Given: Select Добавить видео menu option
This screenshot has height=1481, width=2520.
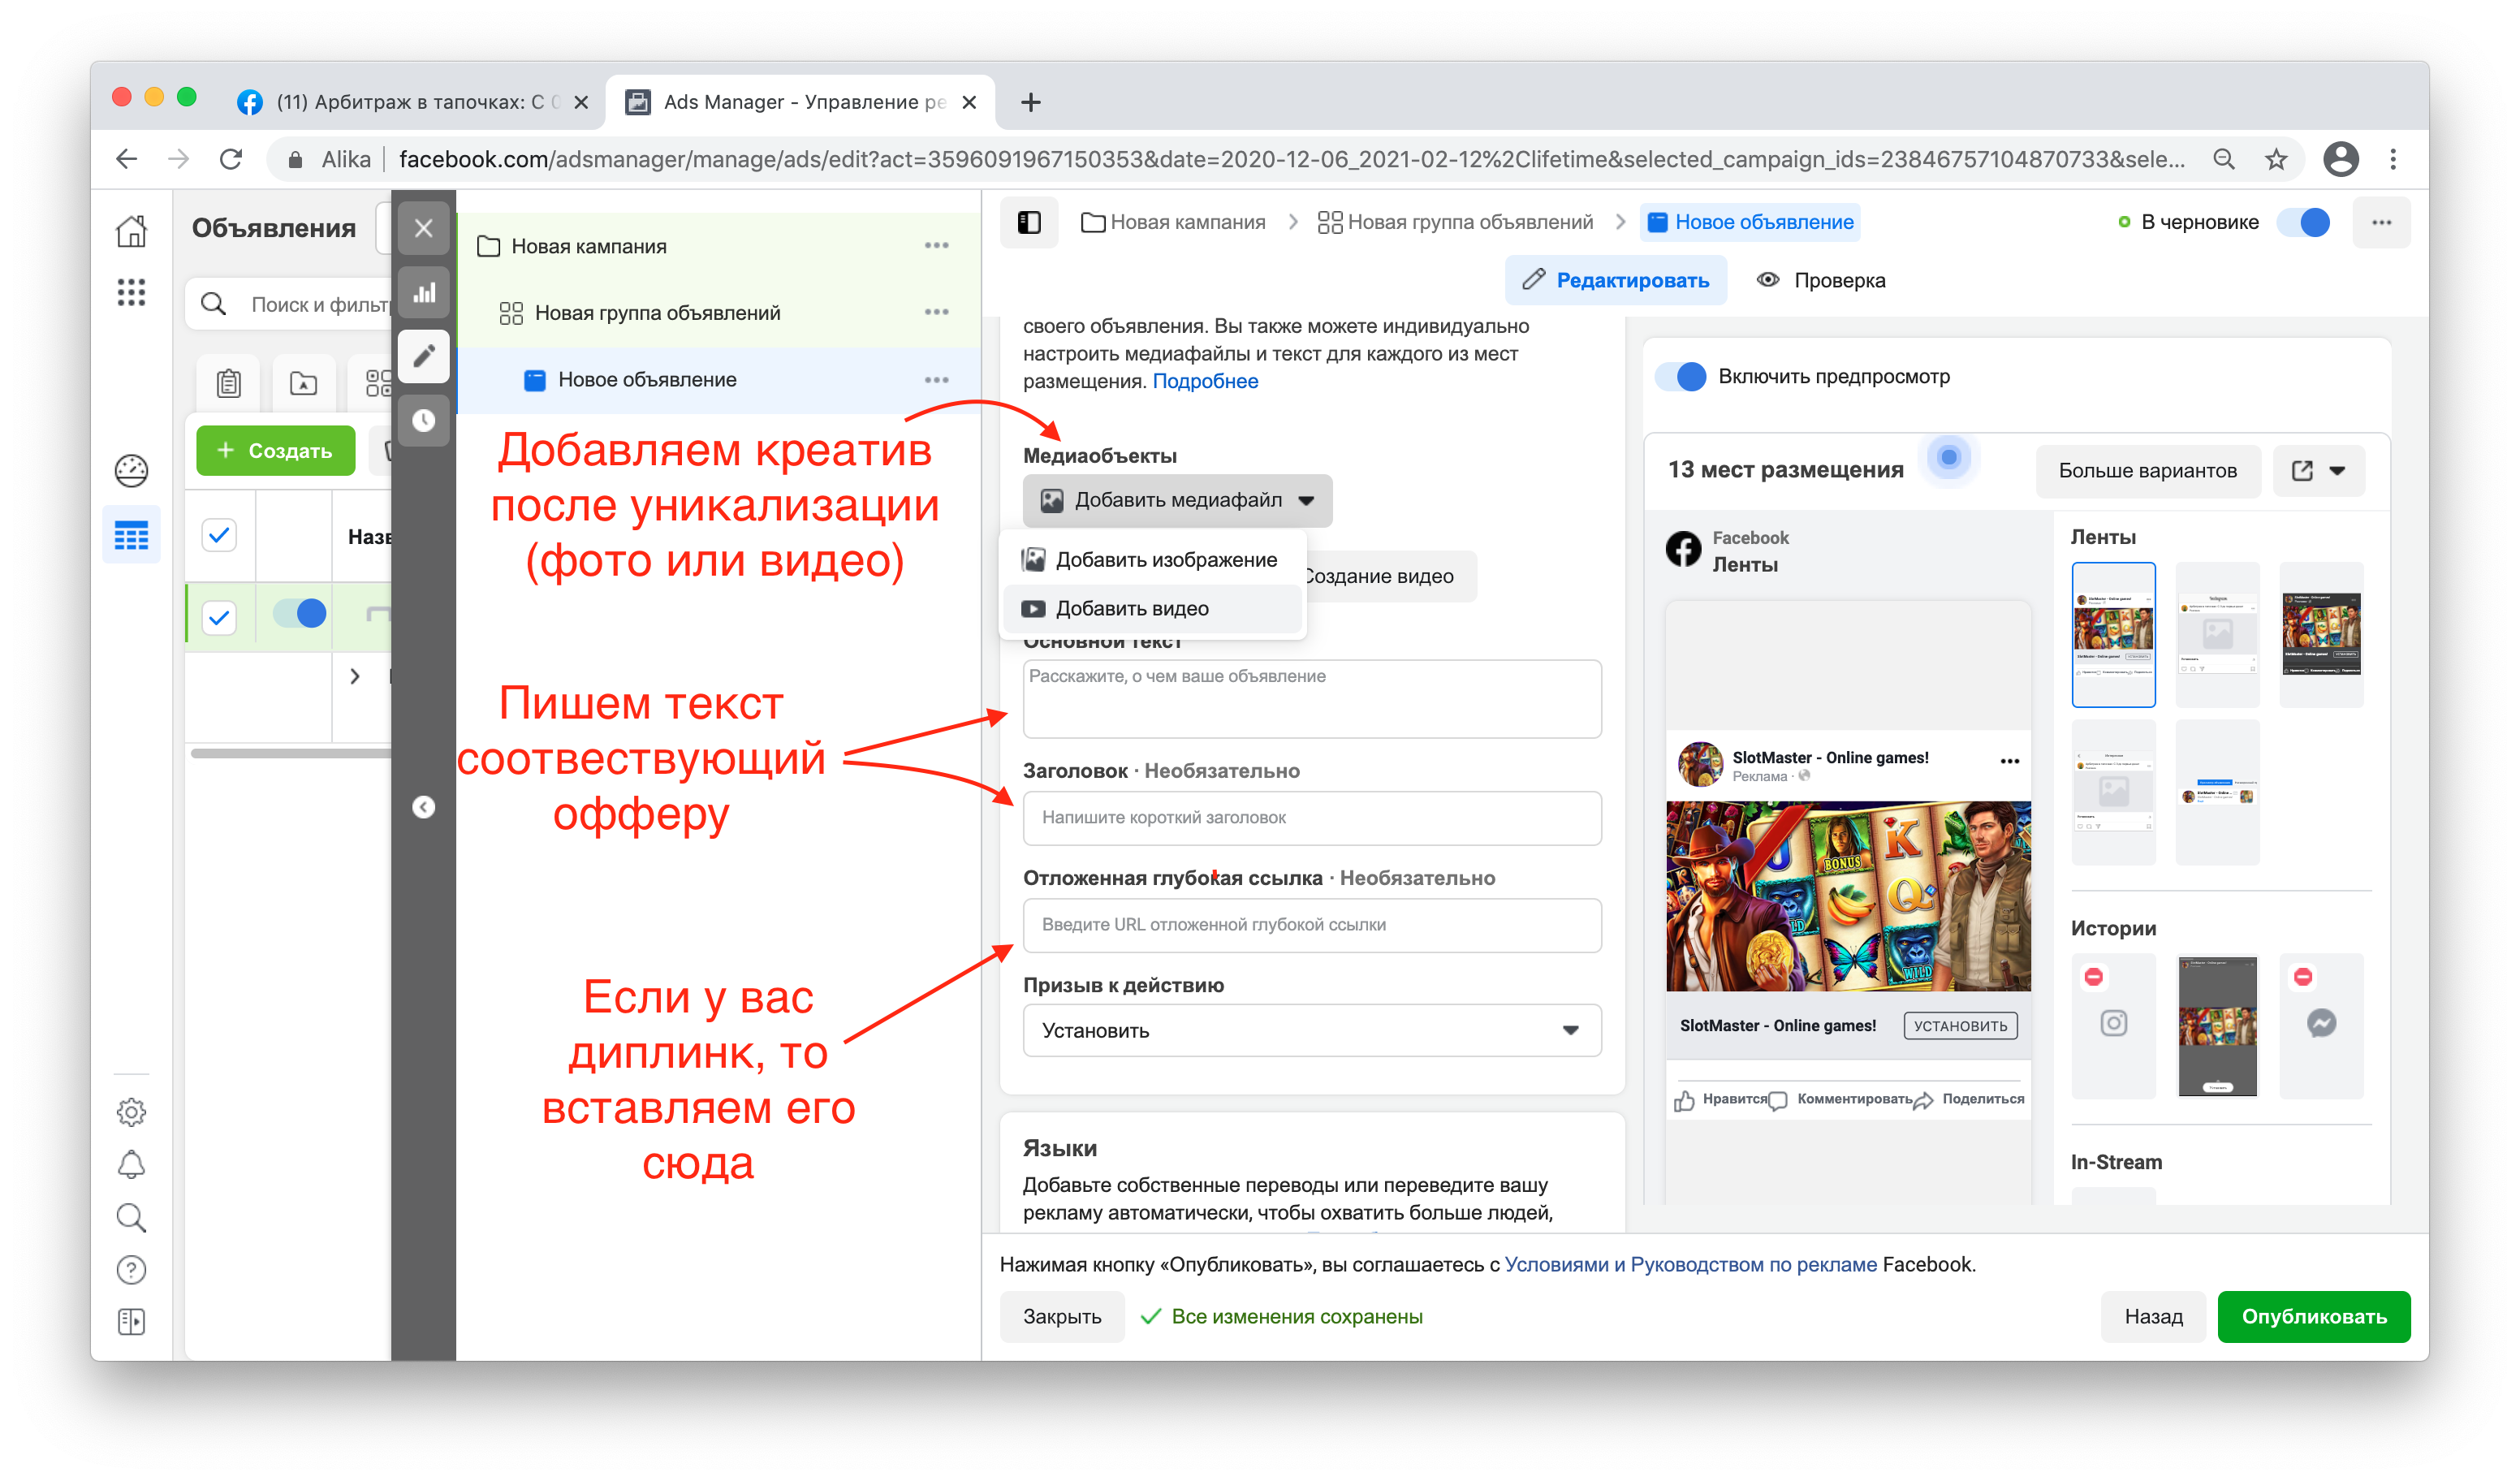Looking at the screenshot, I should pyautogui.click(x=1152, y=609).
